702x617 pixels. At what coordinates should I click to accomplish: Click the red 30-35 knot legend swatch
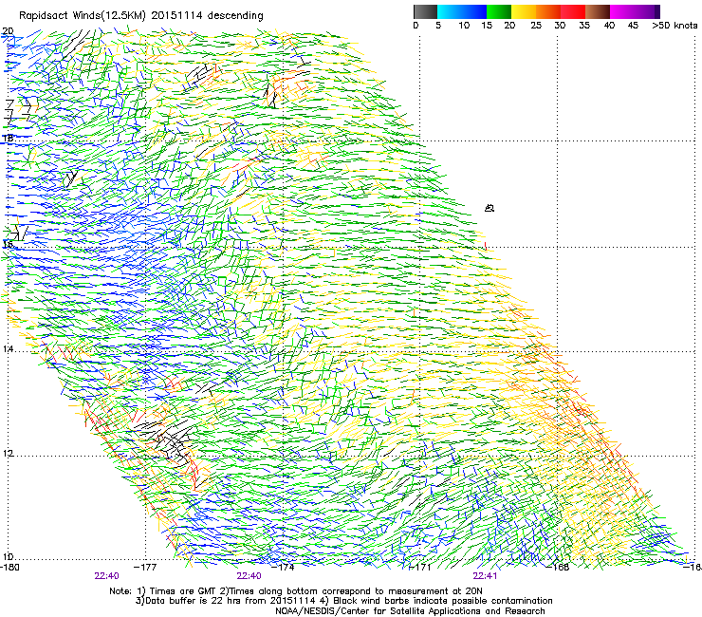pos(573,11)
